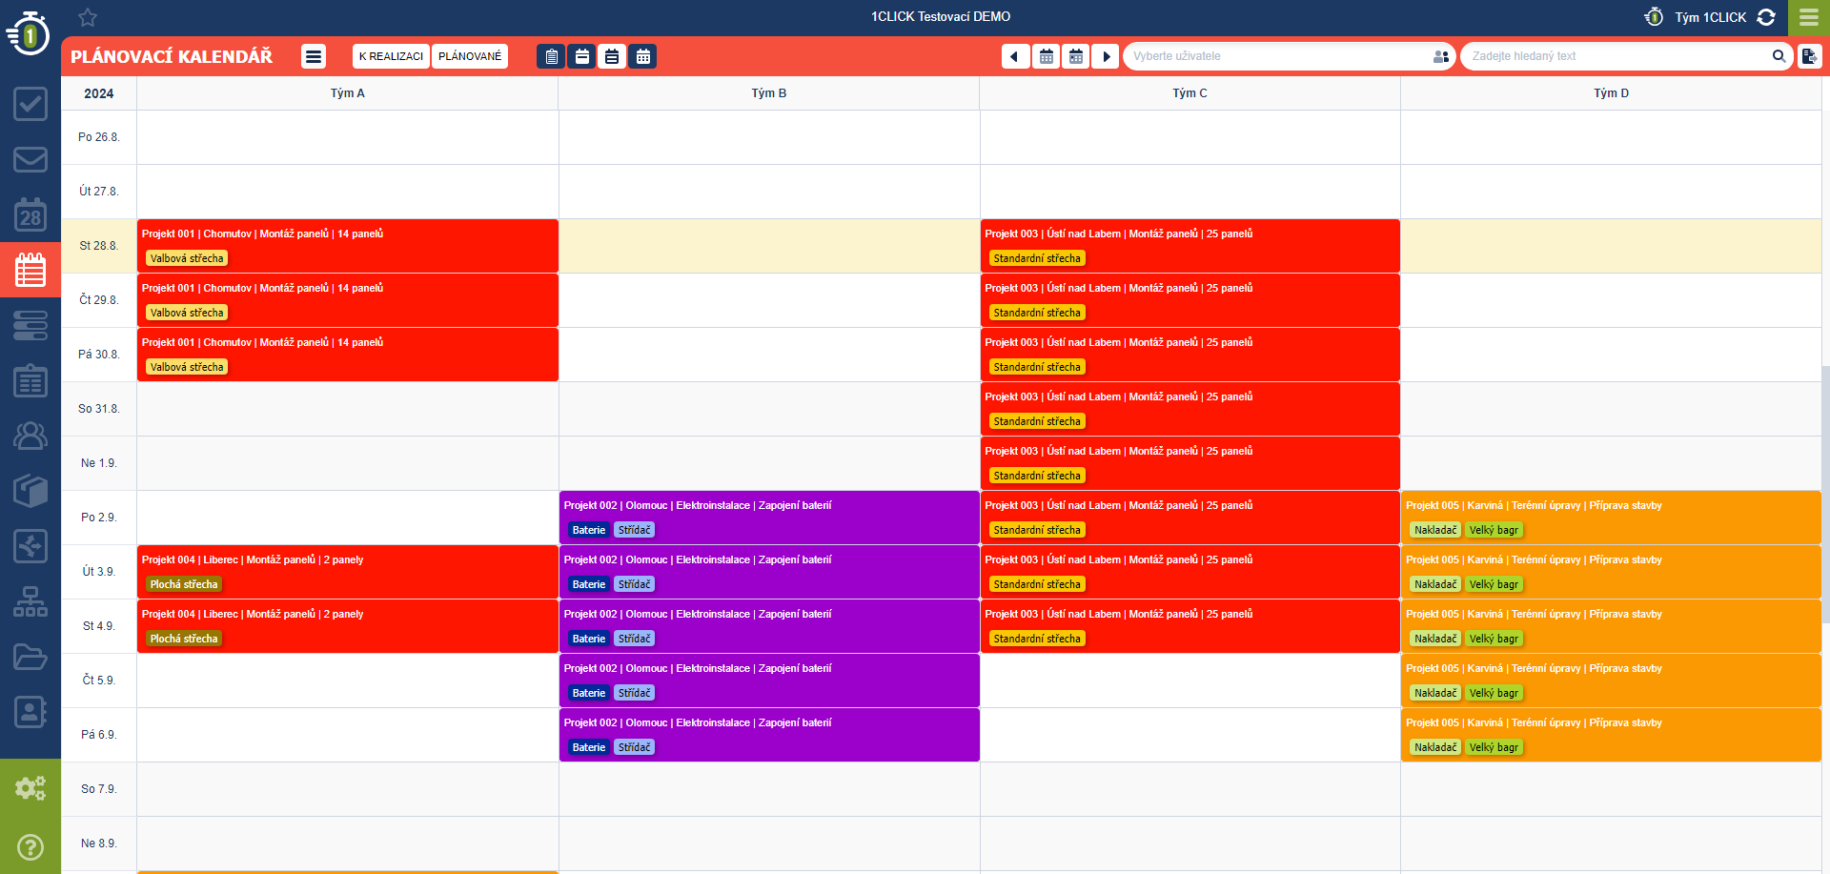Viewport: 1830px width, 874px height.
Task: Switch to the active week view icon
Action: click(612, 56)
